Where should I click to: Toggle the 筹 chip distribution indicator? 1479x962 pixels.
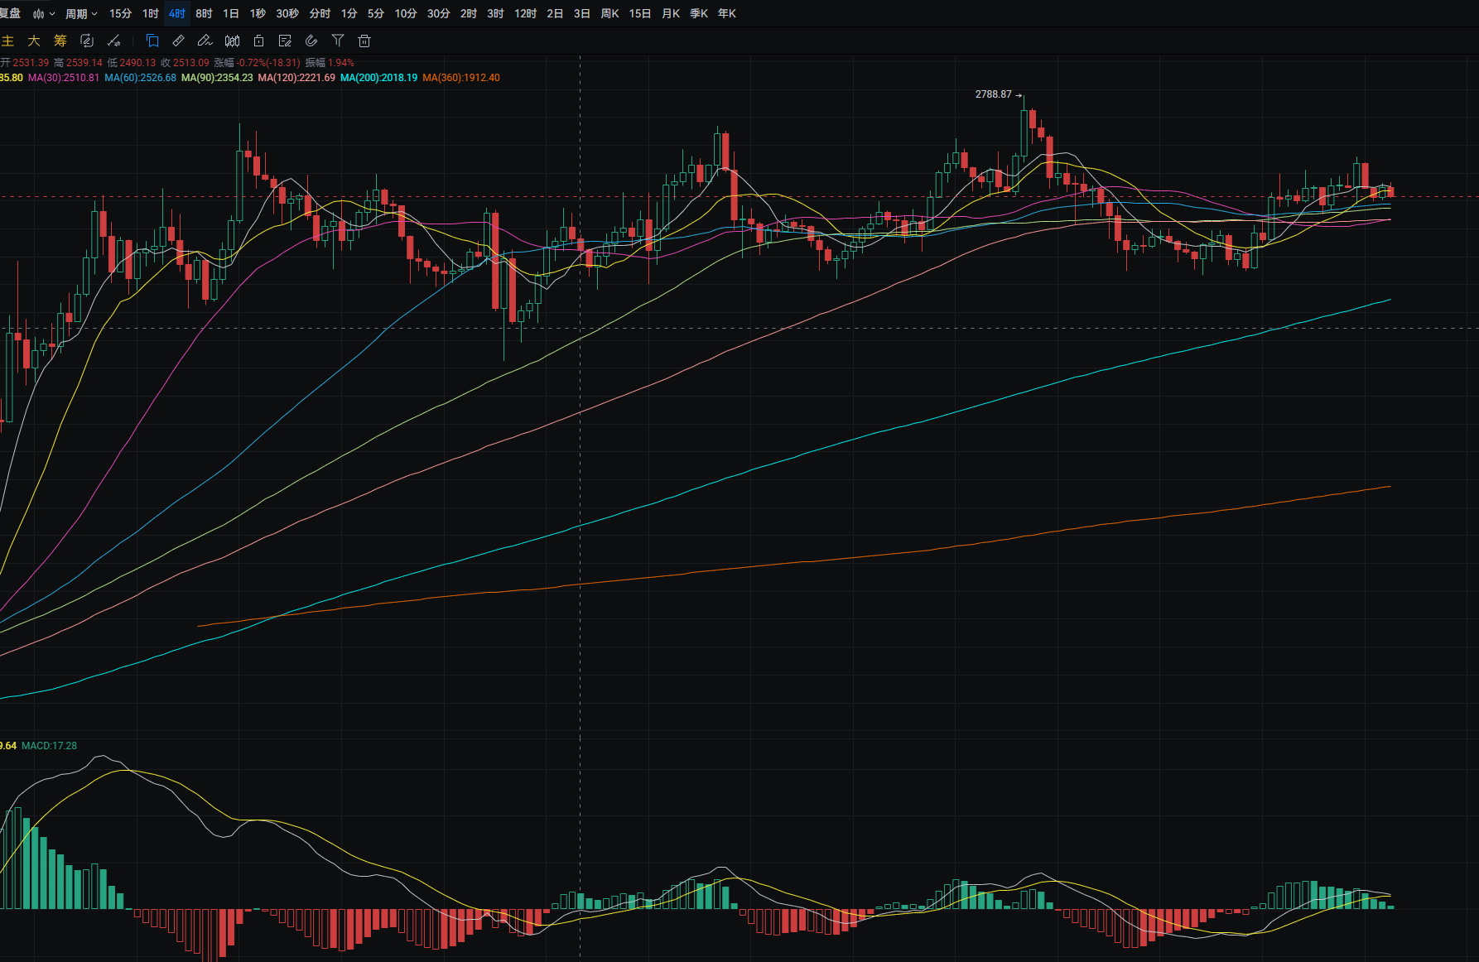click(60, 41)
